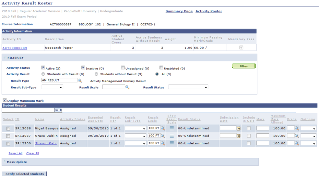
Task: Open Result Sub-Type dropdown for Nigel Beaque
Action: (135, 129)
